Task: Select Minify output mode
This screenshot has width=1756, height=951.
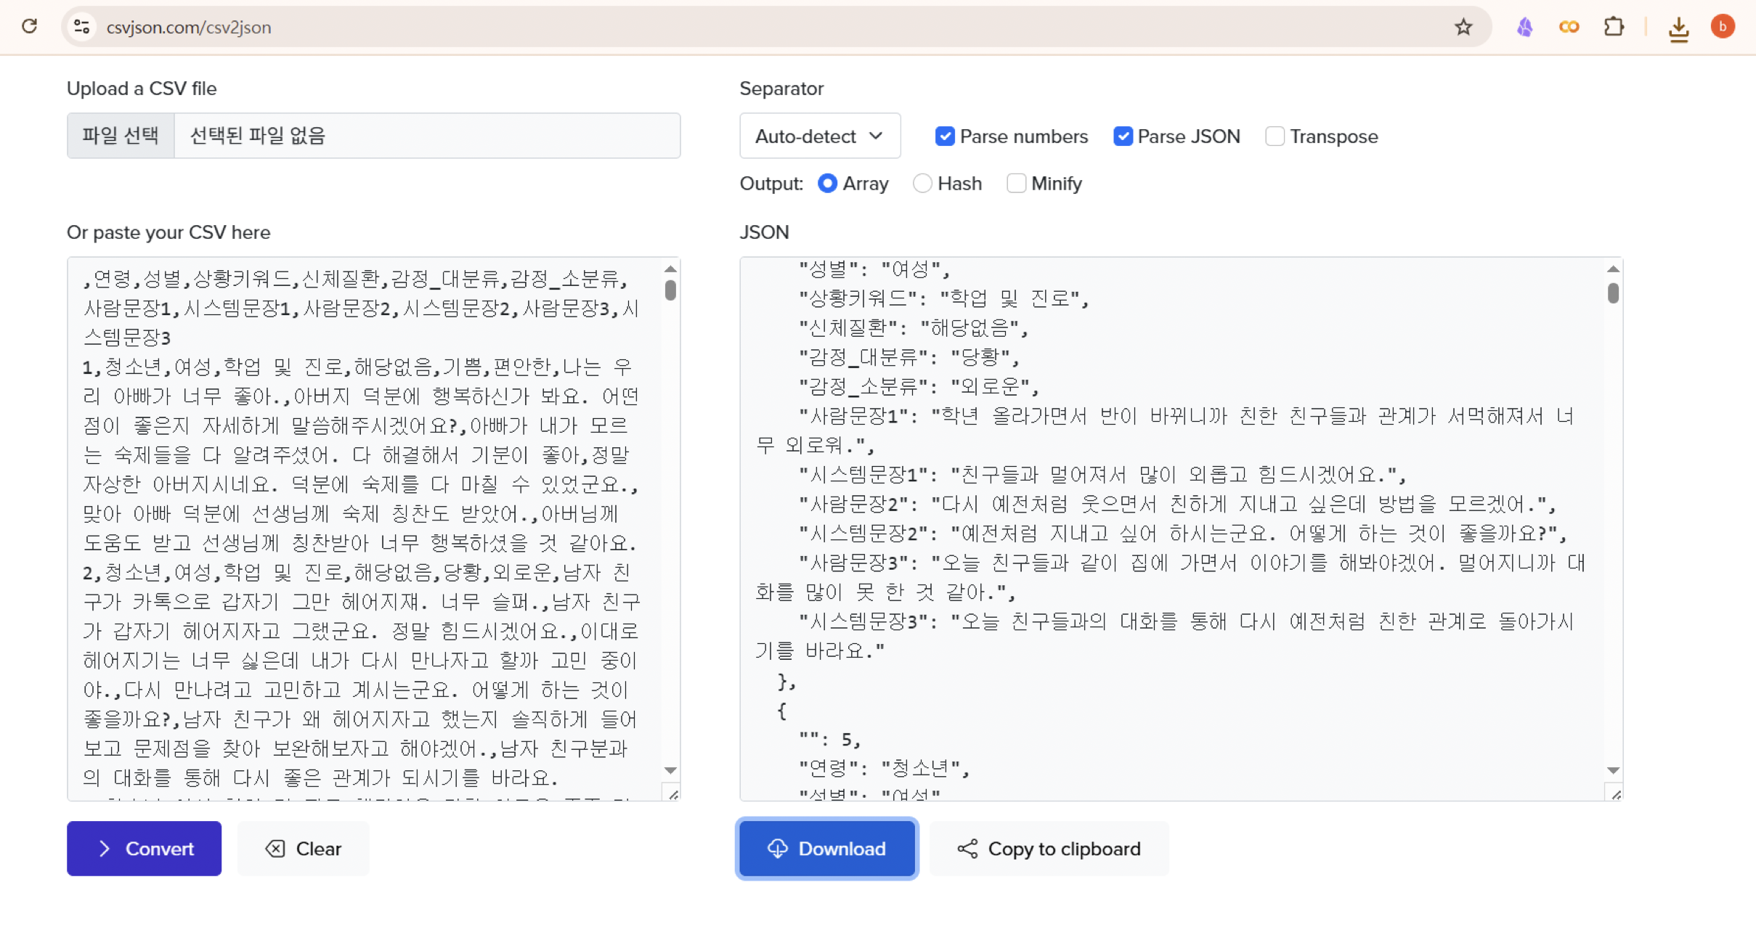Action: (1017, 183)
